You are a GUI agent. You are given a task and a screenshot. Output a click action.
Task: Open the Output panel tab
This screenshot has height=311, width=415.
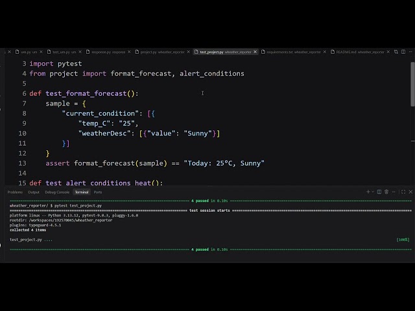(34, 192)
